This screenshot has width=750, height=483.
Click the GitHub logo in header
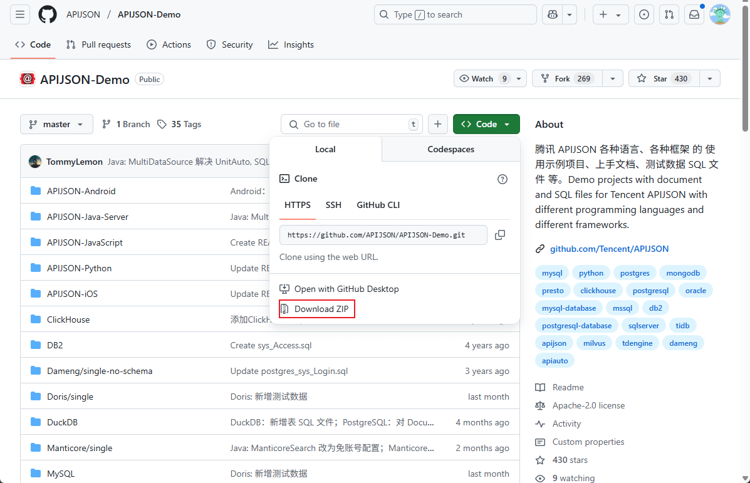(x=48, y=14)
